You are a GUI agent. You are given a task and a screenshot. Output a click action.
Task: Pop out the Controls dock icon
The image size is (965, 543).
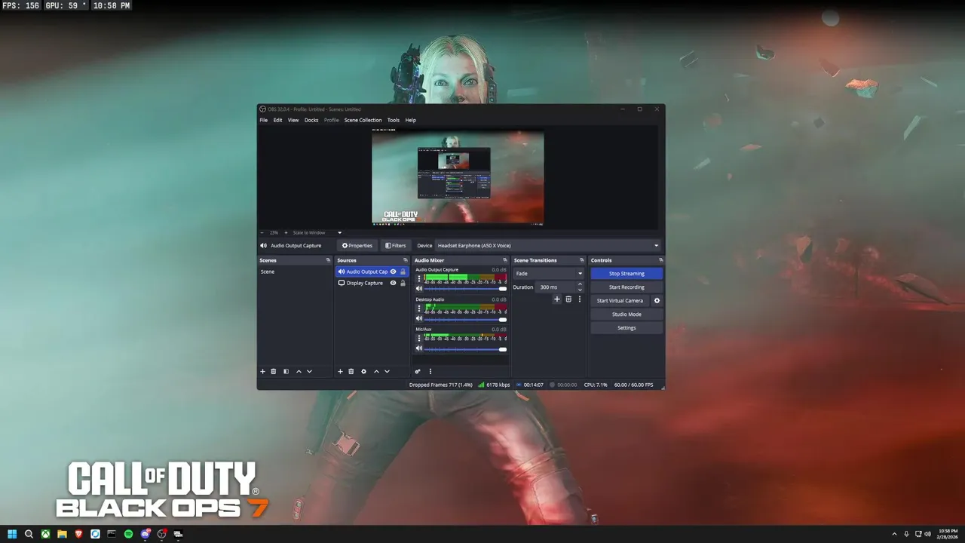click(x=660, y=260)
